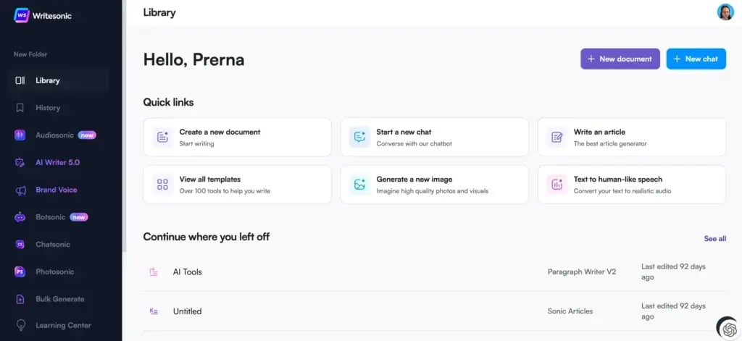Click the Brand Voice megaphone icon
This screenshot has height=341, width=742.
pos(20,190)
